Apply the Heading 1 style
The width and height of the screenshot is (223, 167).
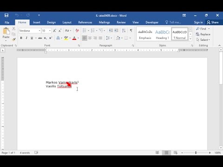(162, 34)
